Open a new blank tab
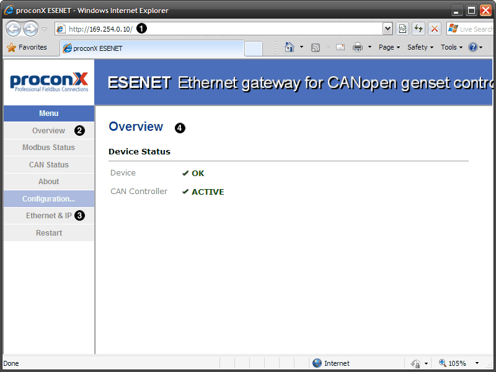Screen dimensions: 496x372 (x=254, y=49)
